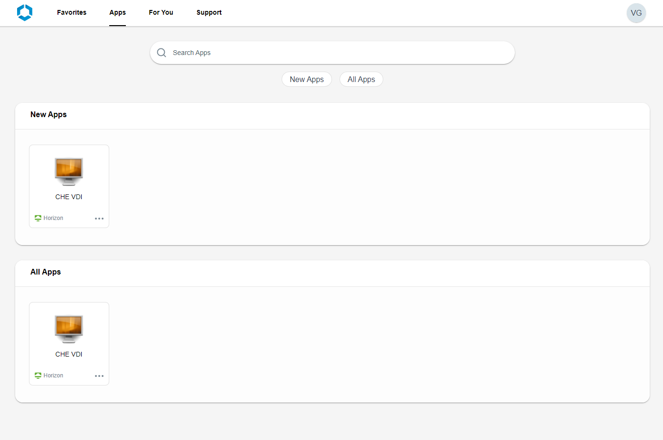Switch to the For You tab
Image resolution: width=663 pixels, height=440 pixels.
pos(161,12)
